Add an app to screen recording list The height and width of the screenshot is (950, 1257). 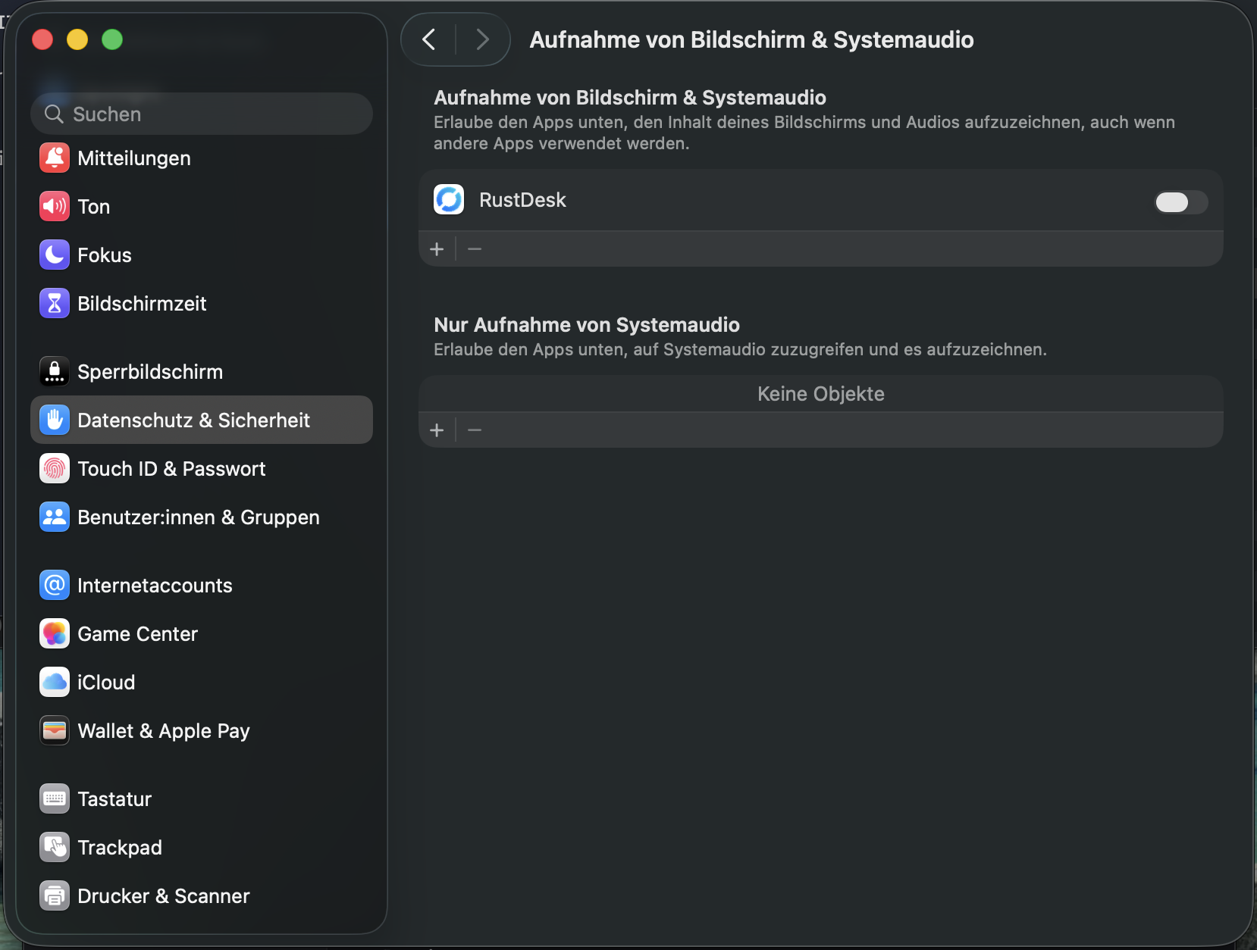click(437, 248)
